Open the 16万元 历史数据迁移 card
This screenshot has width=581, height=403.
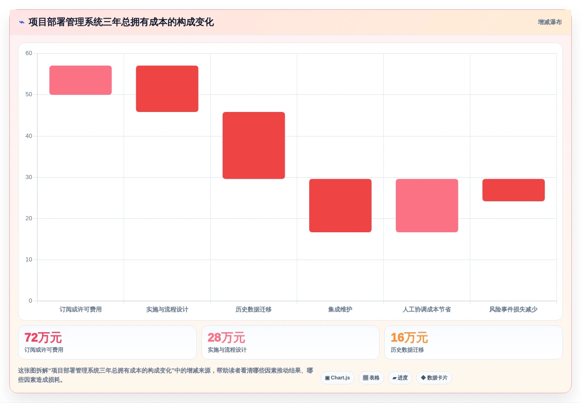click(474, 342)
